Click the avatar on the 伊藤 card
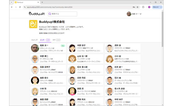Viewport: 173px width, 106px height. pos(72,102)
